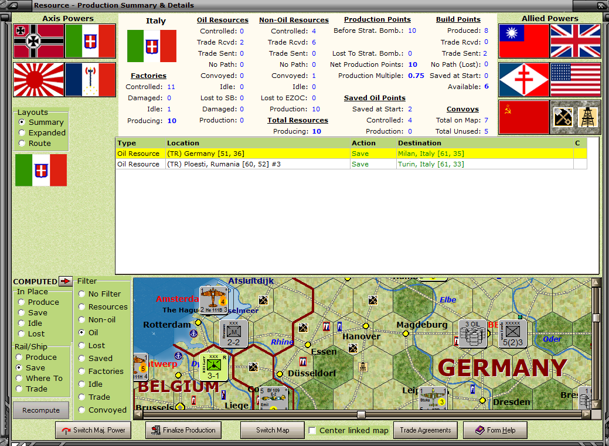609x446 pixels.
Task: Set filter to Resources
Action: (x=103, y=307)
